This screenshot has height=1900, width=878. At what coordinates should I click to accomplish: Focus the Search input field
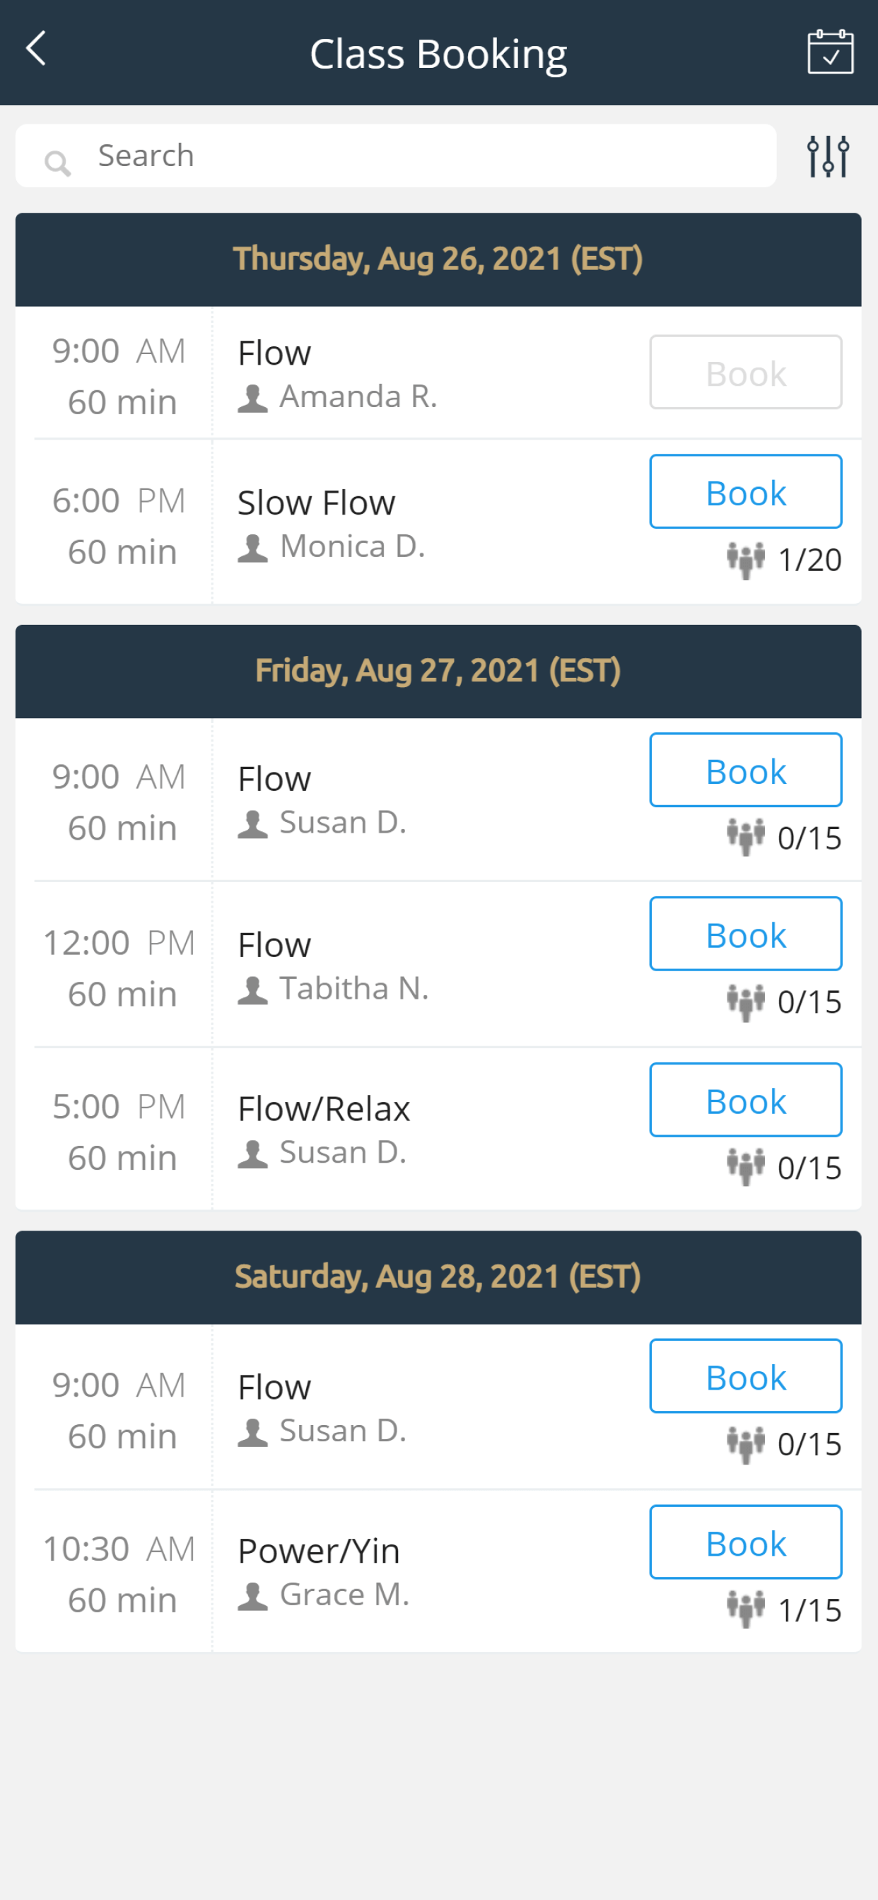tap(395, 156)
